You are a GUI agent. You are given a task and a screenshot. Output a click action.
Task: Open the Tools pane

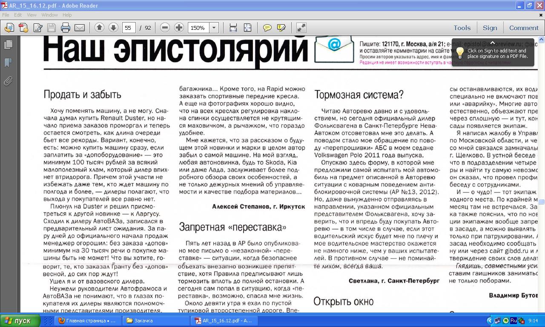[462, 28]
